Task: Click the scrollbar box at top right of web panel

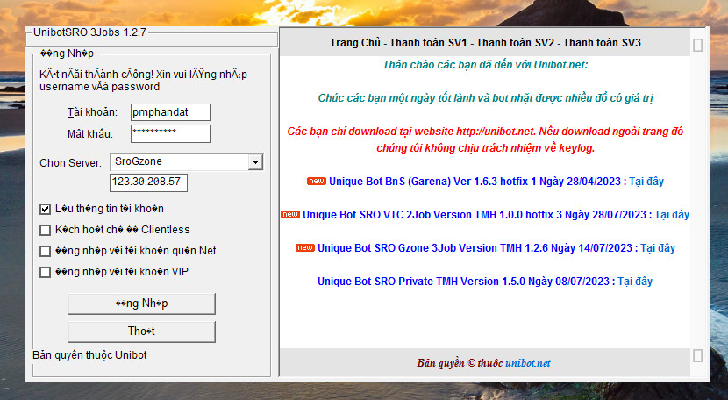Action: [x=697, y=45]
